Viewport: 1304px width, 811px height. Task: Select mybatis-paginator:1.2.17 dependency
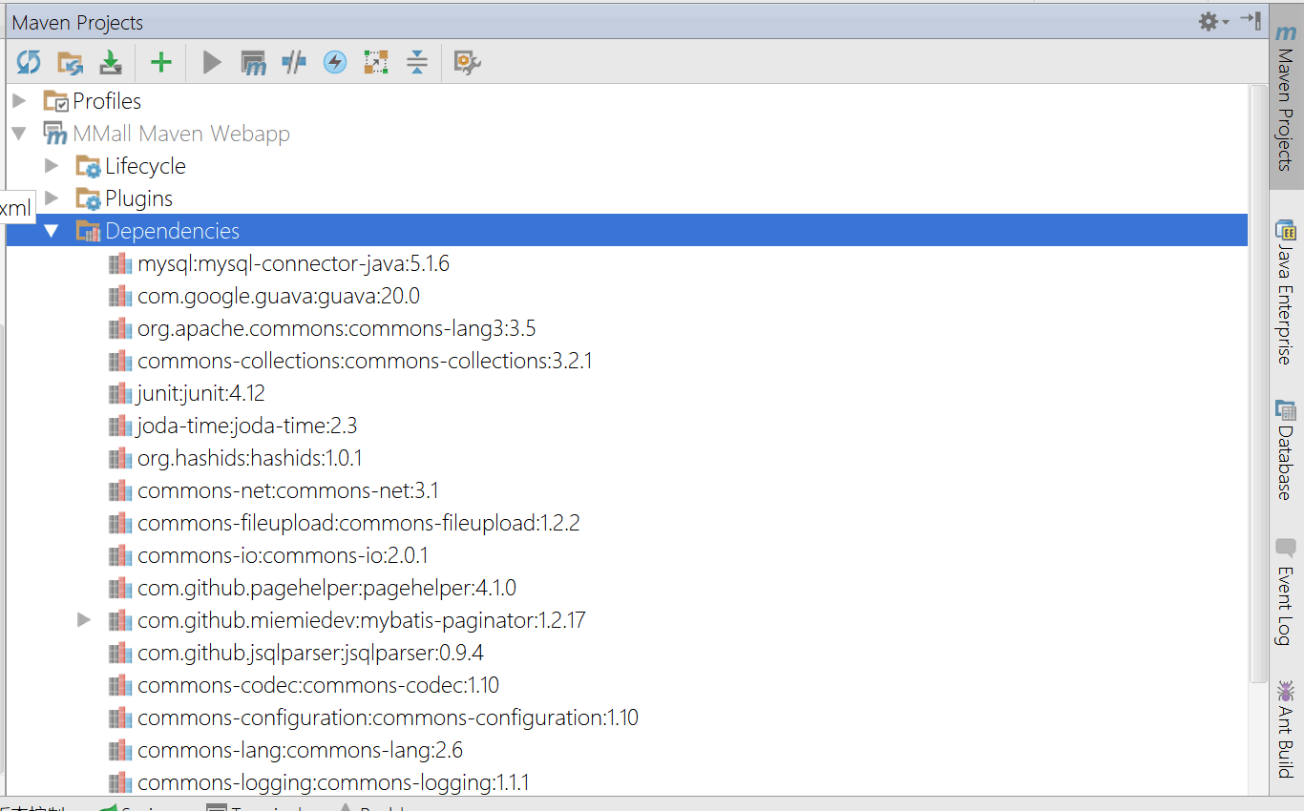tap(362, 620)
